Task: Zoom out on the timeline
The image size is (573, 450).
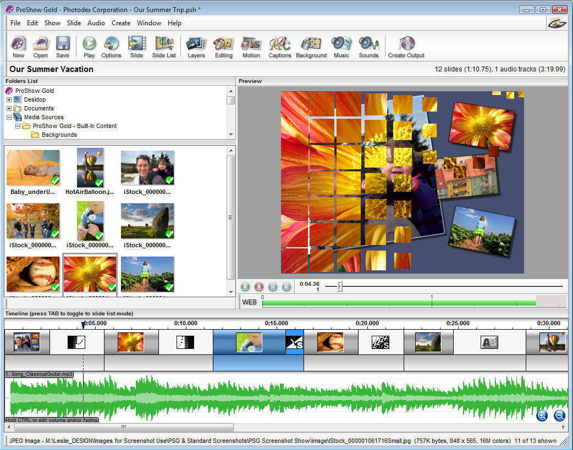Action: (559, 415)
